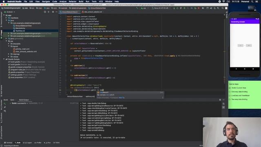Open the Profiler tool window button
The width and height of the screenshot is (261, 147).
pyautogui.click(x=38, y=143)
